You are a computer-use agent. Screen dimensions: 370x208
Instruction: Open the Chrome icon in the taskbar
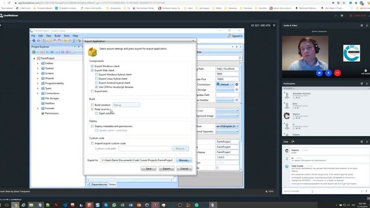pos(16,205)
